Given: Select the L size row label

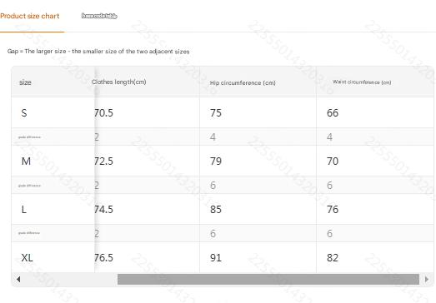Looking at the screenshot, I should pyautogui.click(x=24, y=210).
